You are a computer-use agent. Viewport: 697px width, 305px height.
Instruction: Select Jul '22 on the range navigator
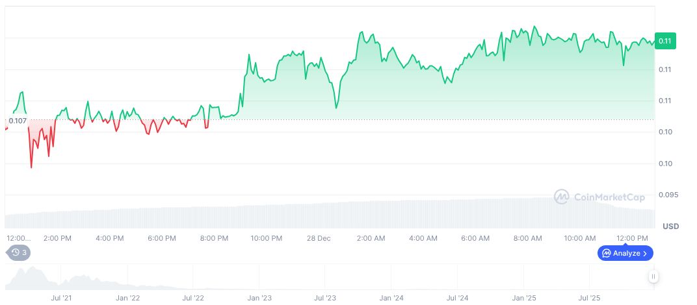click(193, 299)
